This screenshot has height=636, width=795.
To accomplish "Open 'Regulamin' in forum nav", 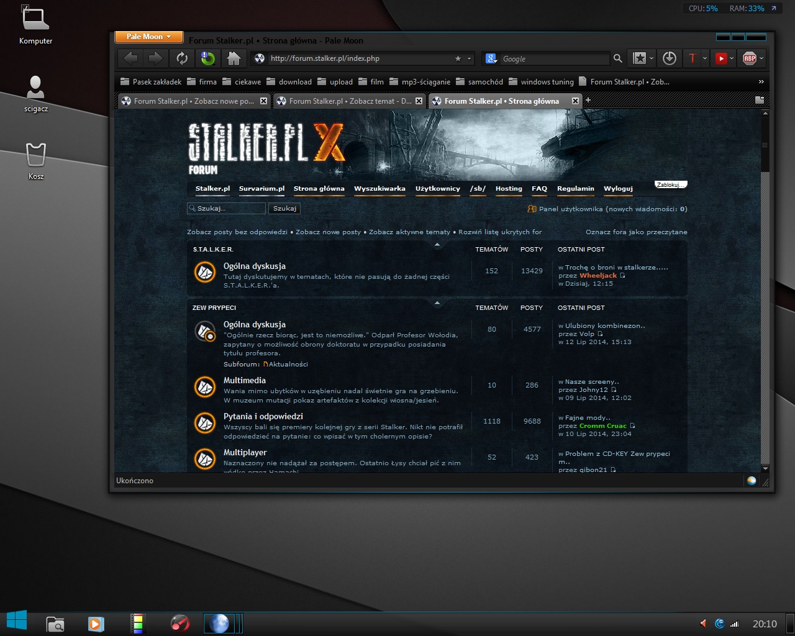I will pyautogui.click(x=575, y=189).
